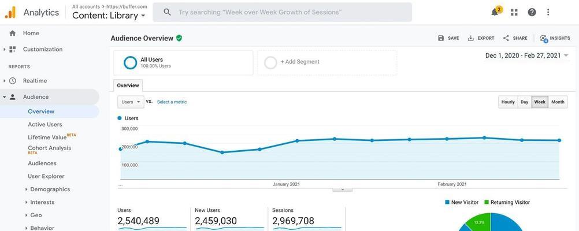Click the Audience person icon
Screen dimensions: 579x231
[x=13, y=97]
